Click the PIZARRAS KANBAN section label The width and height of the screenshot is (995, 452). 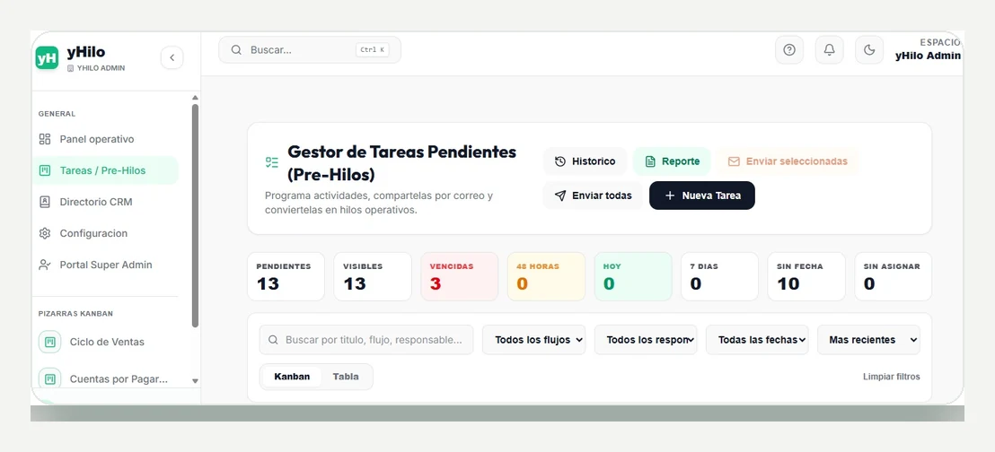75,314
